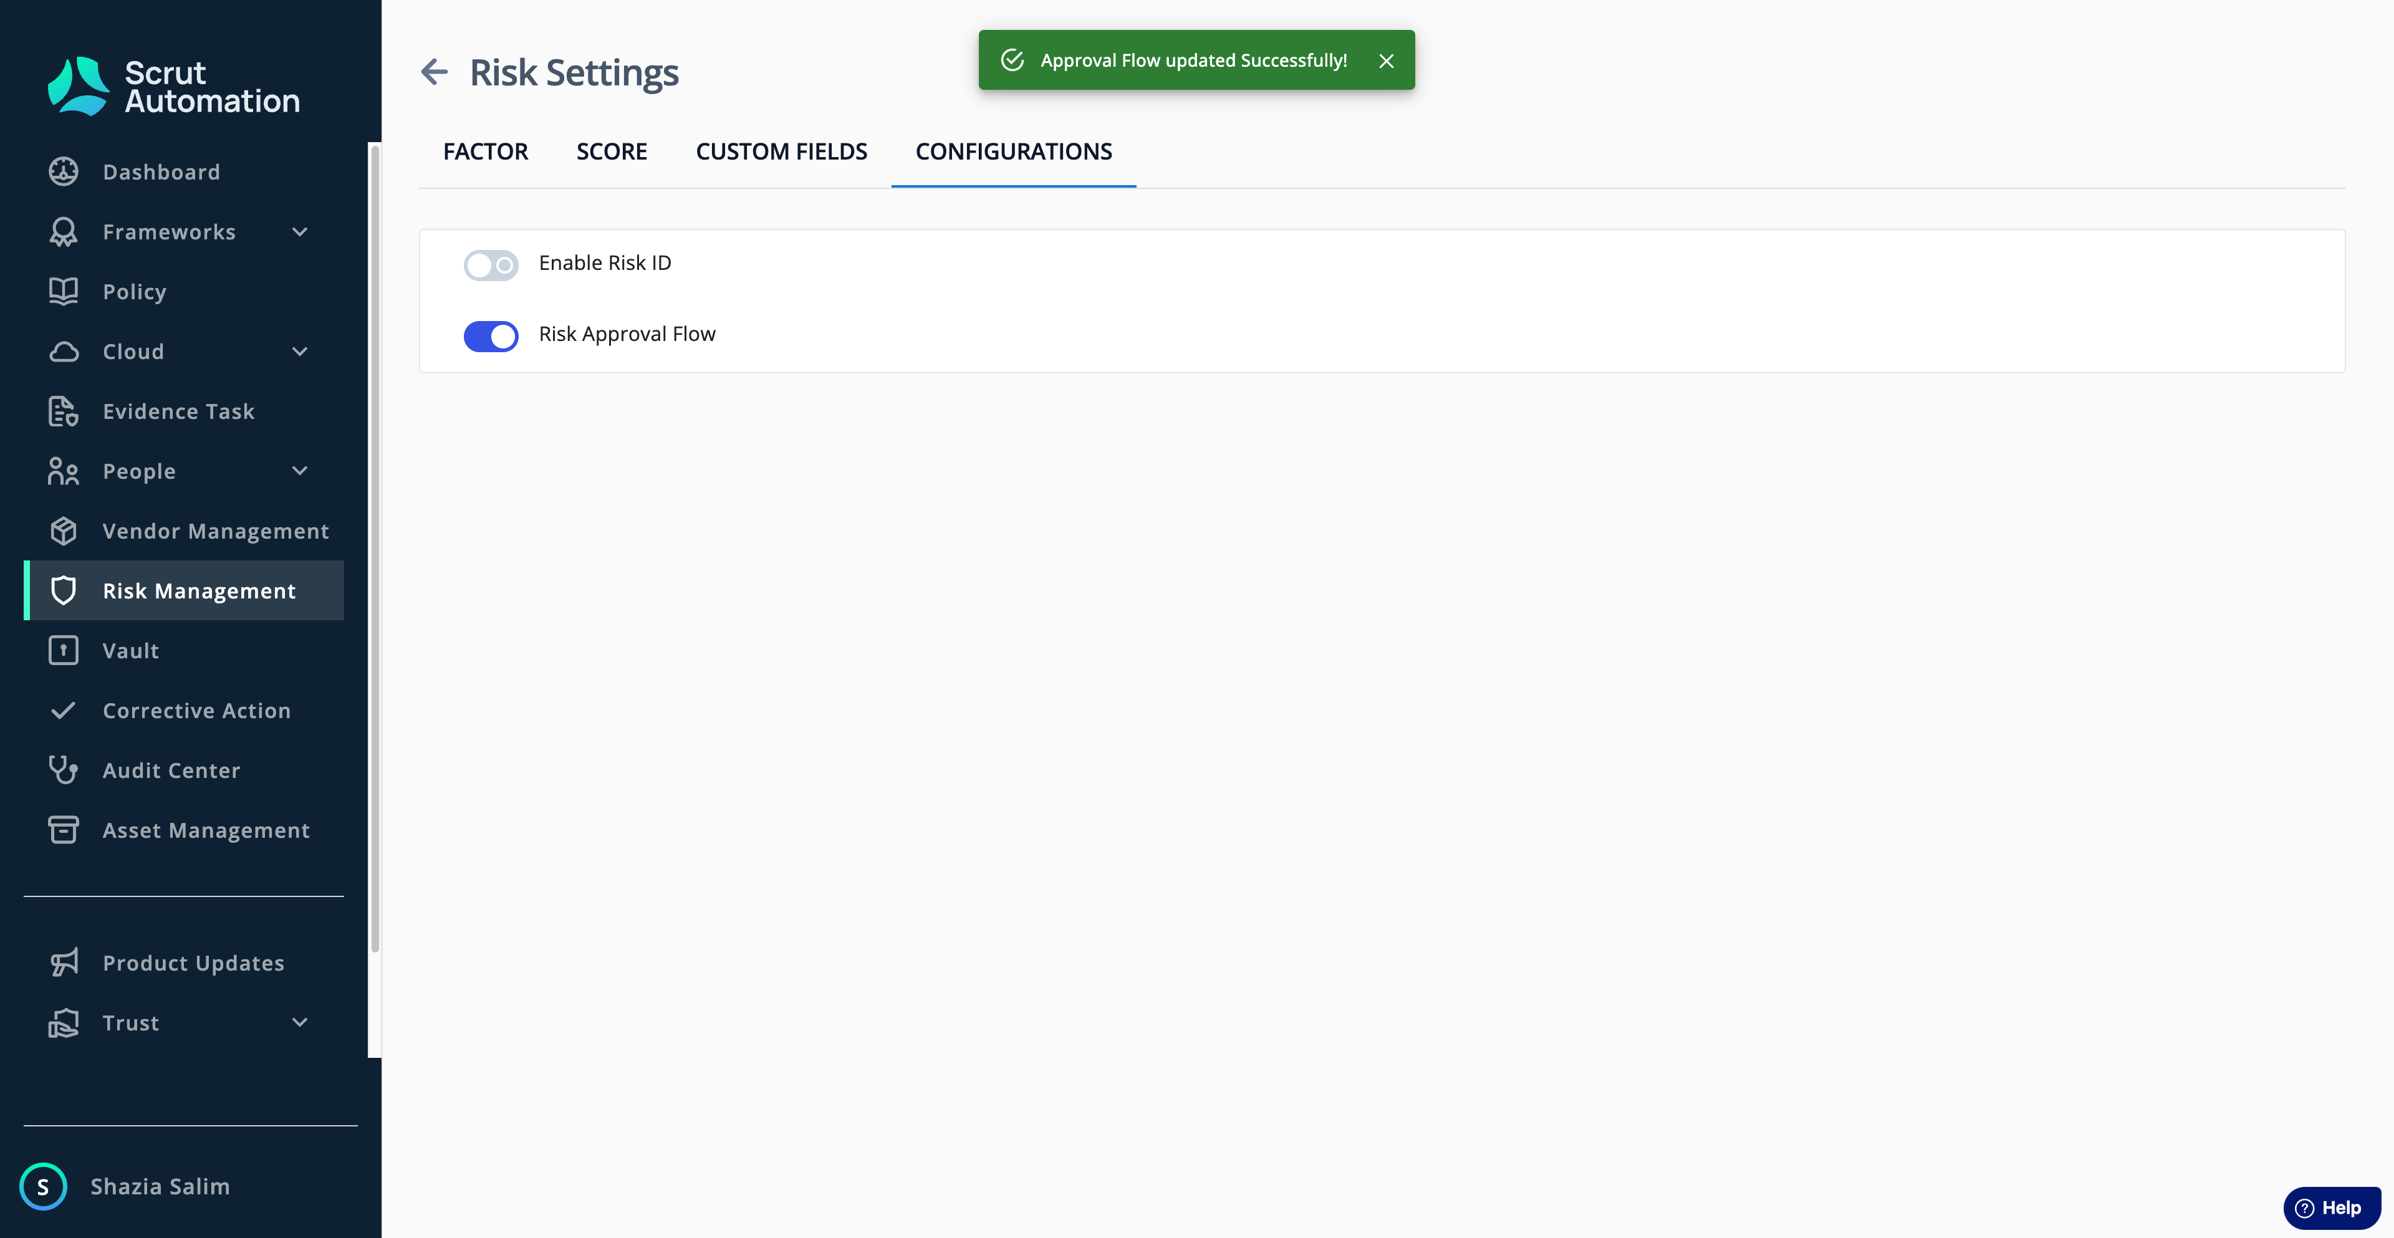
Task: Click the Vendor Management box icon
Action: click(x=63, y=530)
